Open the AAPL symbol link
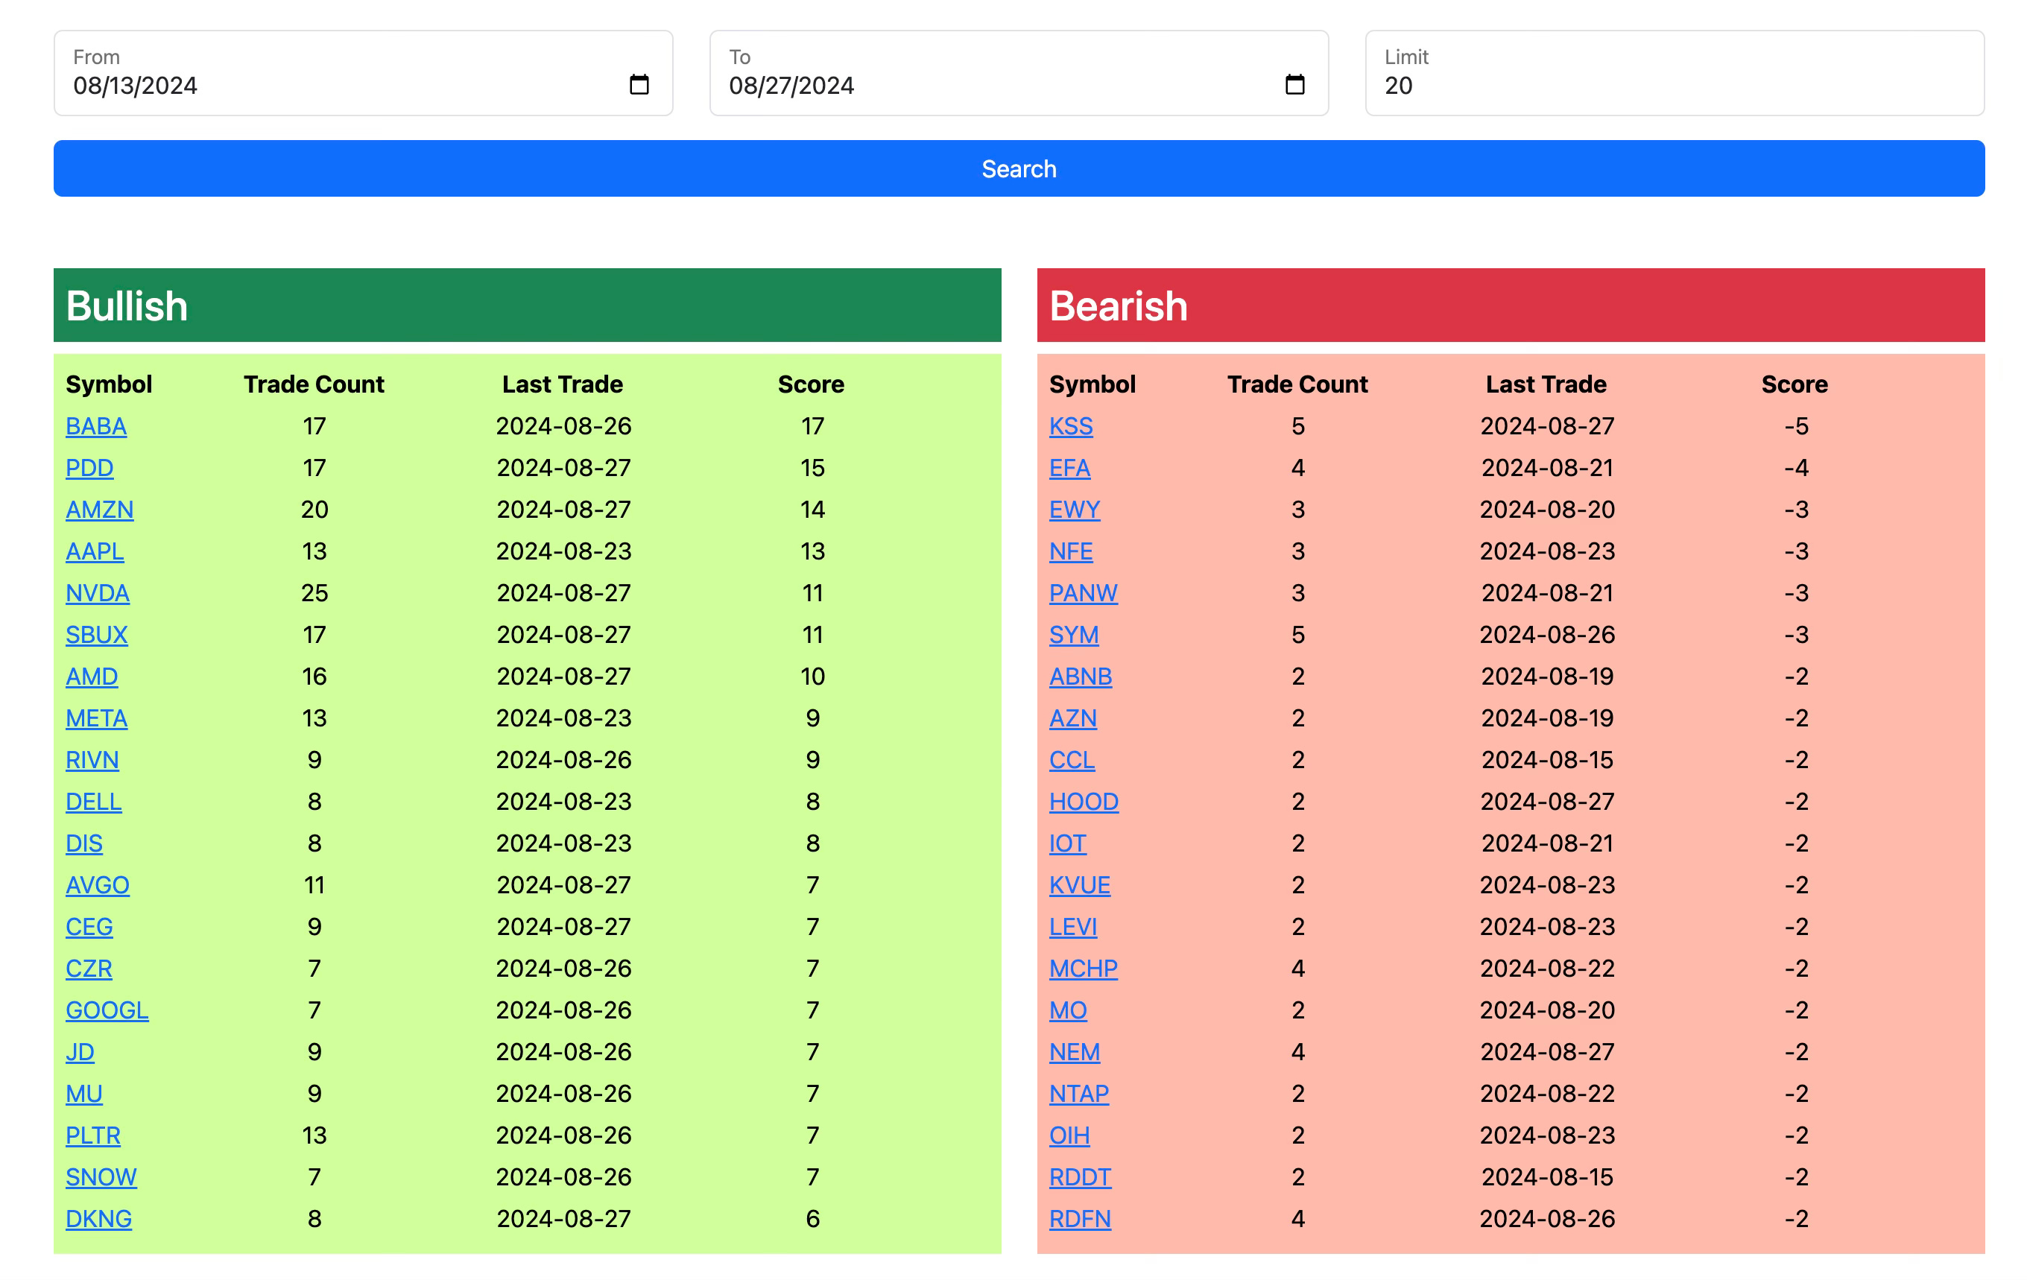This screenshot has width=2027, height=1280. click(95, 551)
